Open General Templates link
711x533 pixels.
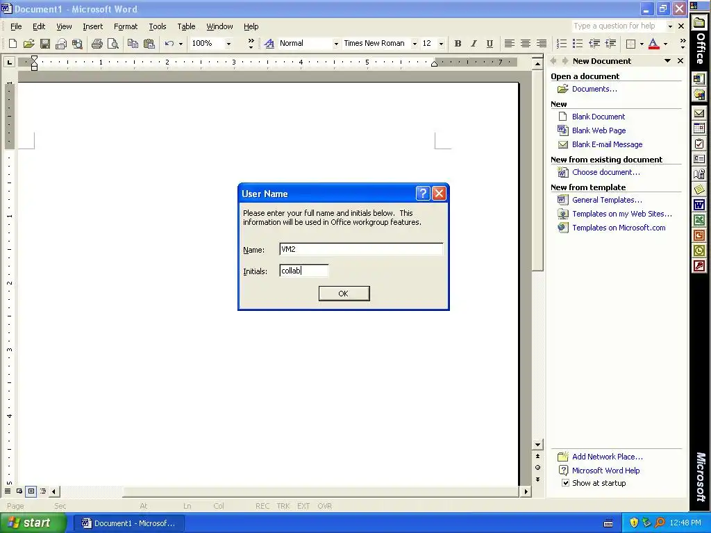607,200
